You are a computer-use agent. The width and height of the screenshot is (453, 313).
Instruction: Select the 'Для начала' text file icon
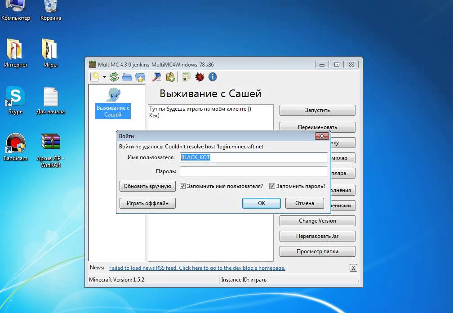tap(50, 100)
